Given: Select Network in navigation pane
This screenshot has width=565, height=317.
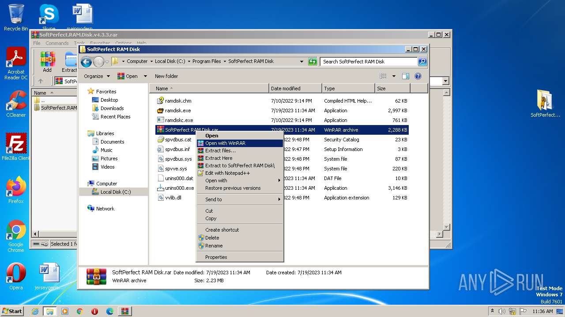Looking at the screenshot, I should click(x=105, y=209).
